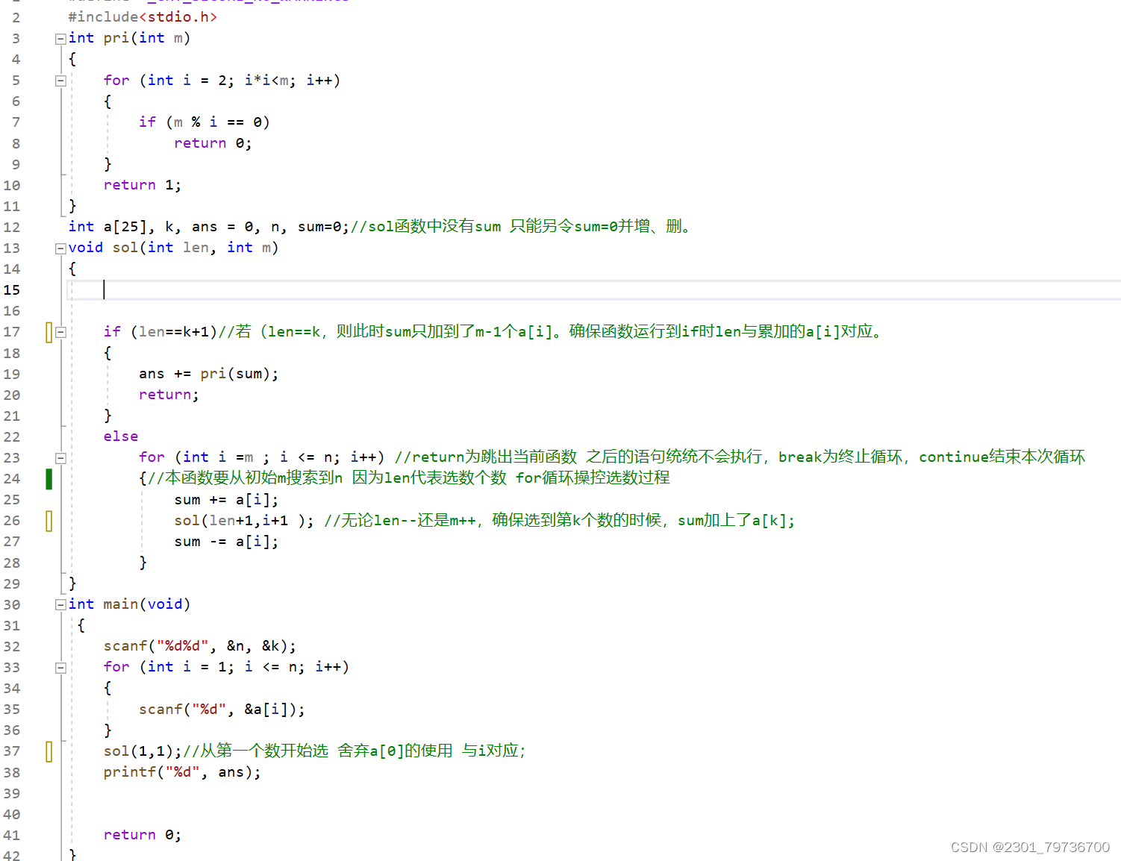The image size is (1121, 861).
Task: Collapse the pri function fold box
Action: coord(60,39)
